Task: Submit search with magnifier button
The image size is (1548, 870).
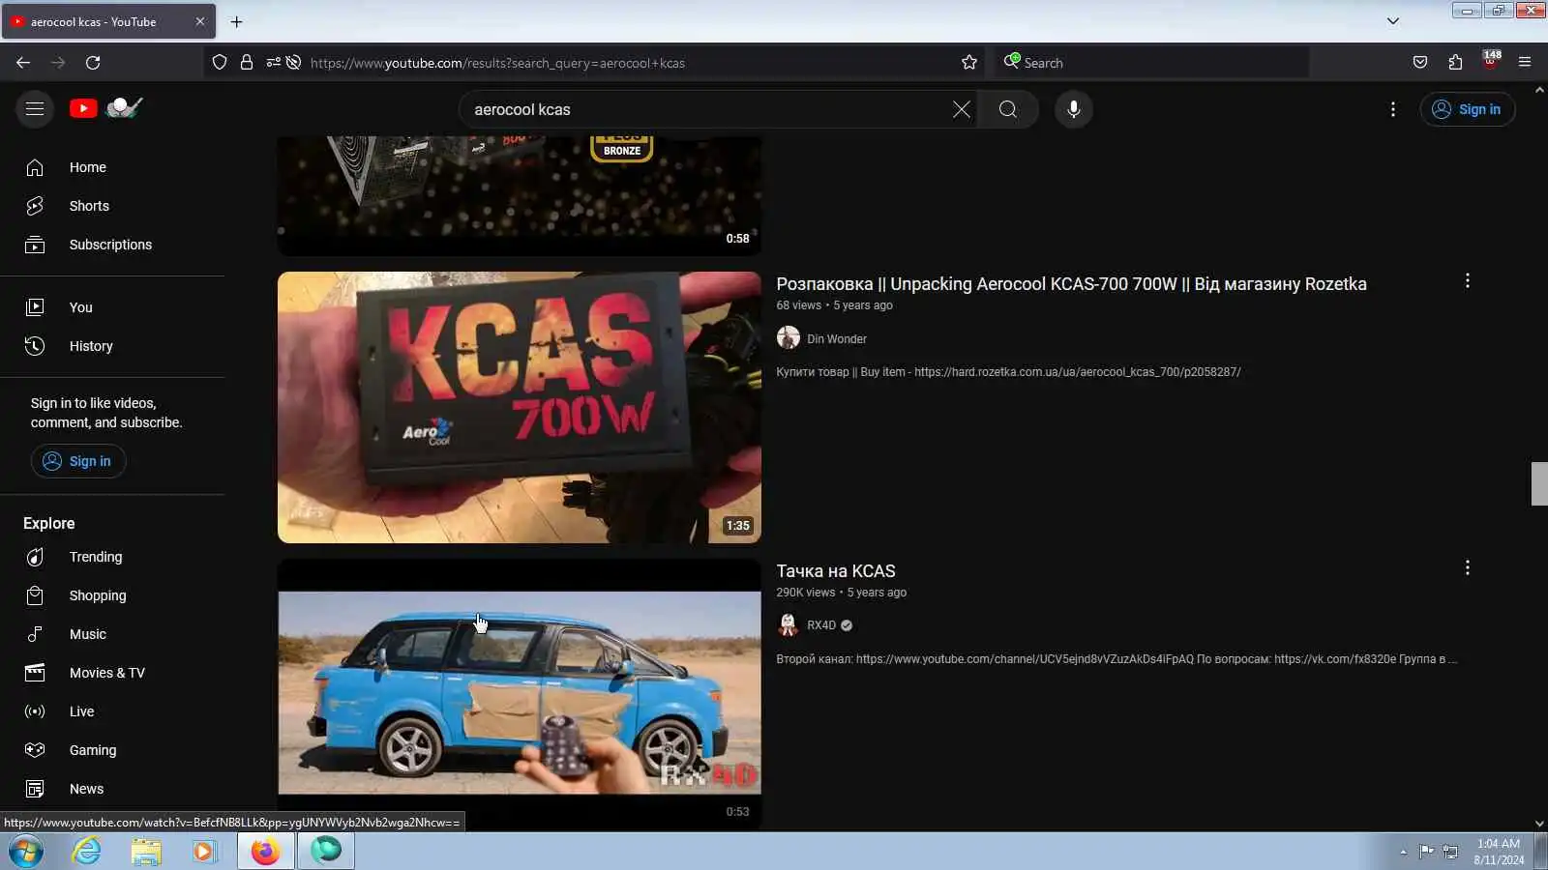Action: (x=1008, y=109)
